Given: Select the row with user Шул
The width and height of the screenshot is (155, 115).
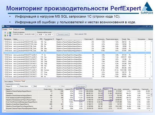Looking at the screenshot, I should point(77,51).
